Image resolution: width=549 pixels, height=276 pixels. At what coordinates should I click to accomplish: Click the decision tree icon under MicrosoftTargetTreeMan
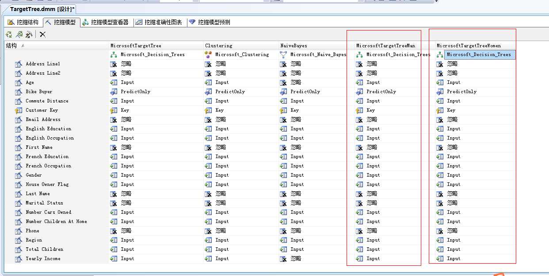pos(359,55)
